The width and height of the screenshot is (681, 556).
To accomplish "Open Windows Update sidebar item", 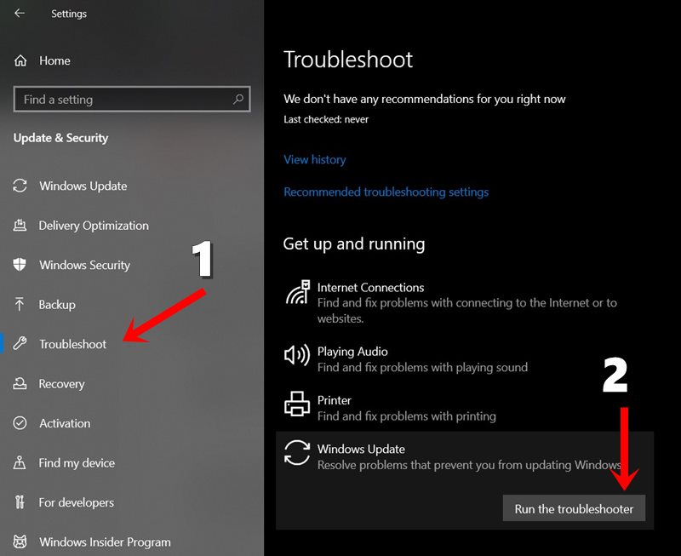I will click(83, 186).
